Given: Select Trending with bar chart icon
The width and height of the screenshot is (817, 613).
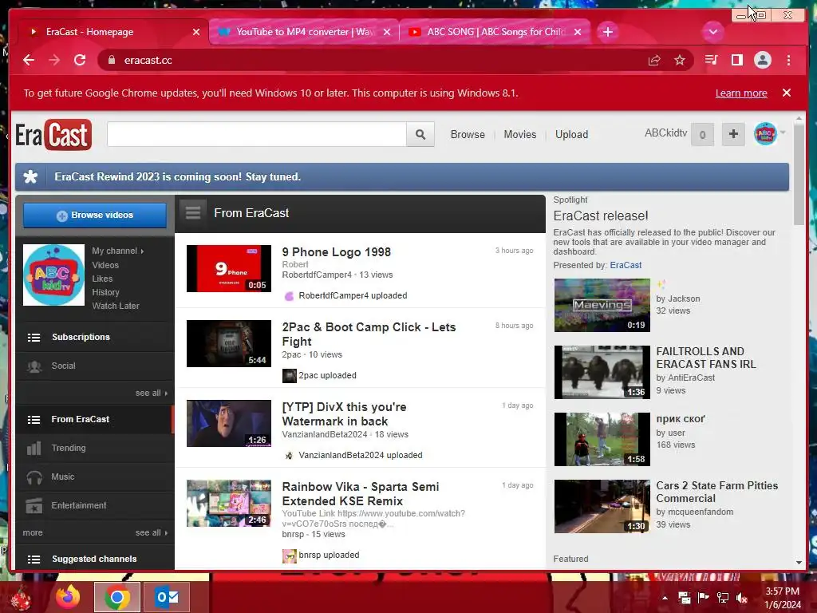Looking at the screenshot, I should (x=95, y=448).
